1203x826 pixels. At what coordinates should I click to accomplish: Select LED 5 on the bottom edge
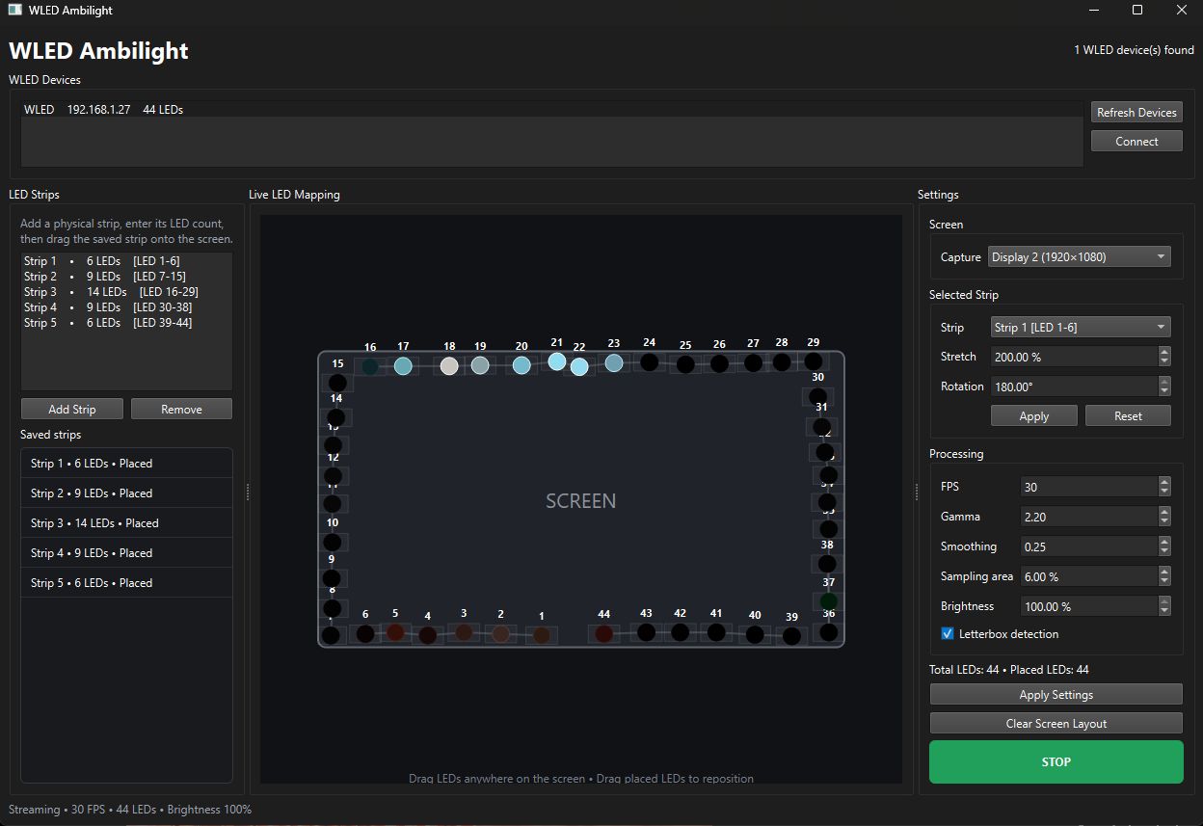tap(395, 632)
